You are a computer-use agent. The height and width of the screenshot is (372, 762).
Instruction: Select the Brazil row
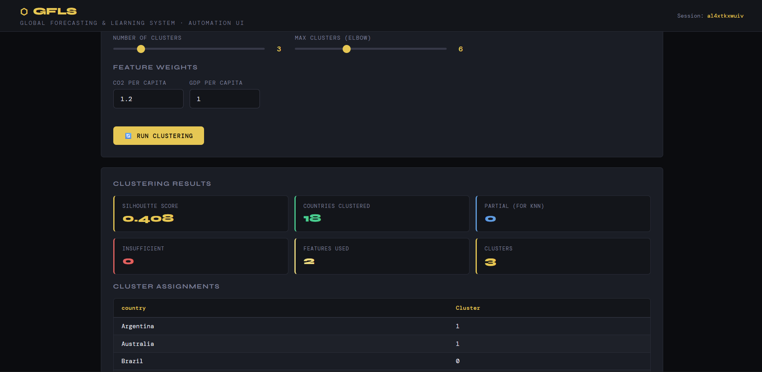[382, 361]
